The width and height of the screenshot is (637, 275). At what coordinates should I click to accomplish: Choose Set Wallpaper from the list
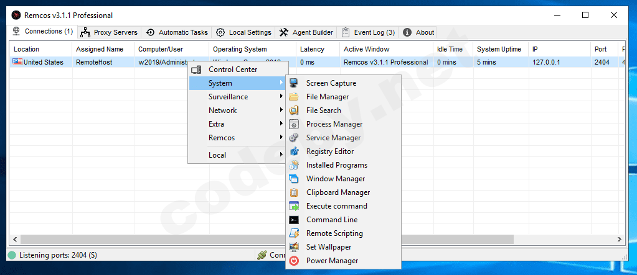(328, 247)
